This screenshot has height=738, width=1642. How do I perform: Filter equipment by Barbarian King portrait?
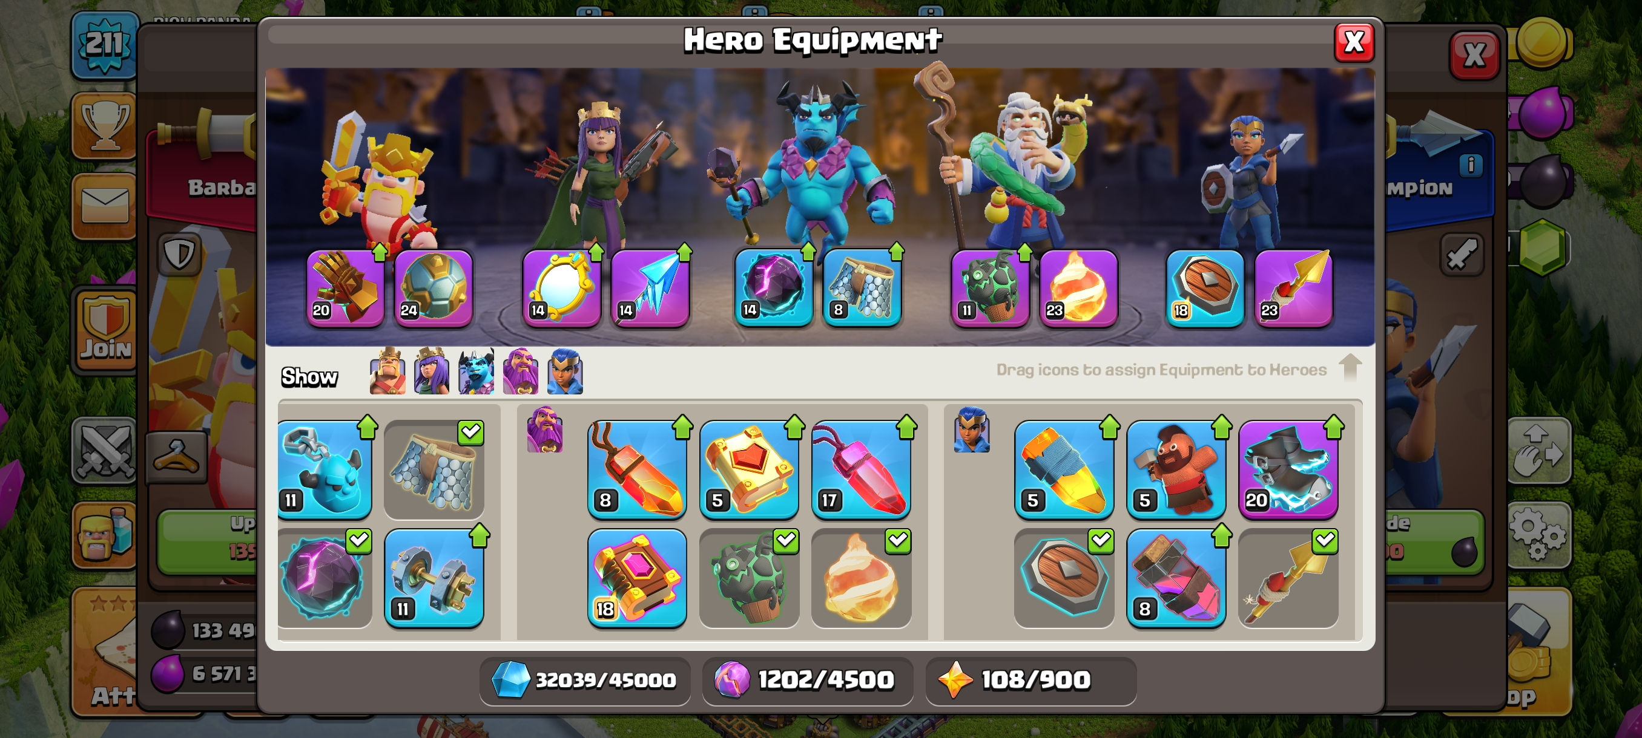pyautogui.click(x=387, y=371)
